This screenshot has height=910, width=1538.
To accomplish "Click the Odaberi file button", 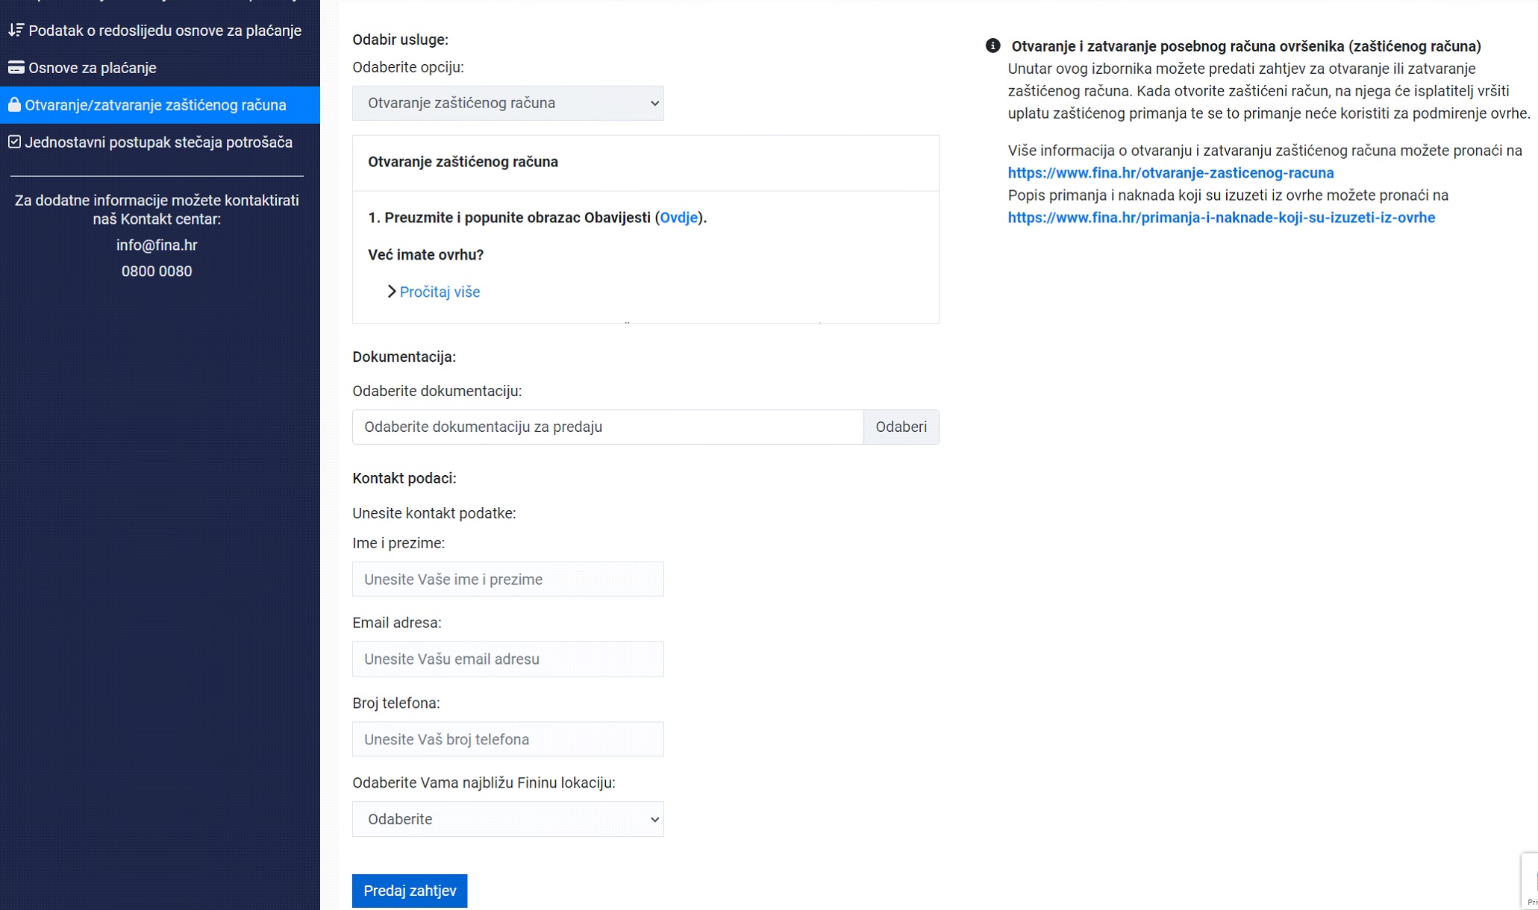I will coord(901,427).
